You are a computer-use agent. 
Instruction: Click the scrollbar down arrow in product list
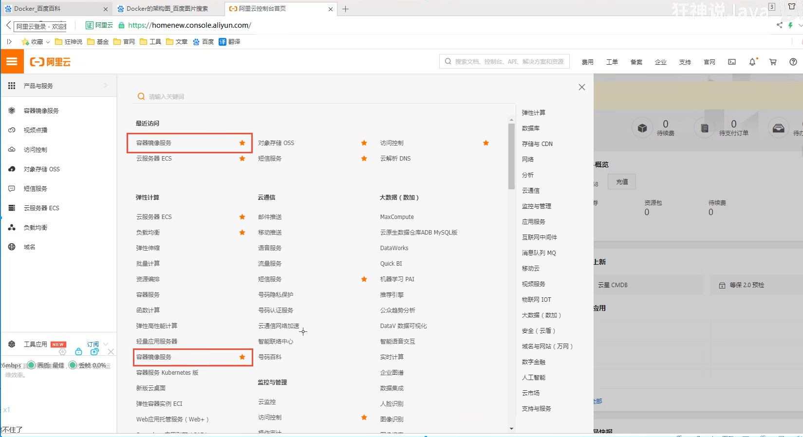click(511, 429)
